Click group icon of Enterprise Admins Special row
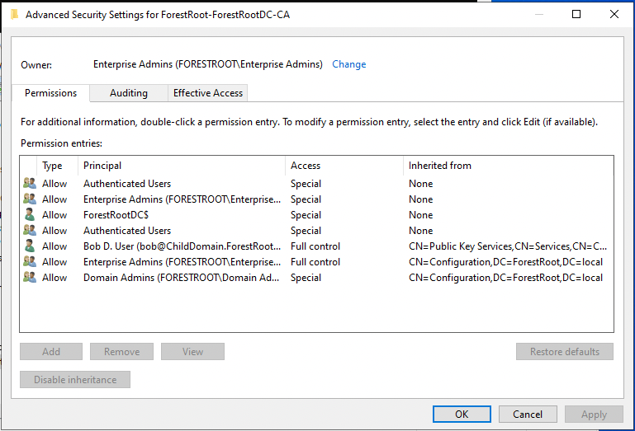This screenshot has width=635, height=431. [30, 199]
